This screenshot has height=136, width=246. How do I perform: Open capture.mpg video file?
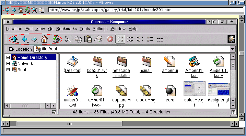coord(121,91)
